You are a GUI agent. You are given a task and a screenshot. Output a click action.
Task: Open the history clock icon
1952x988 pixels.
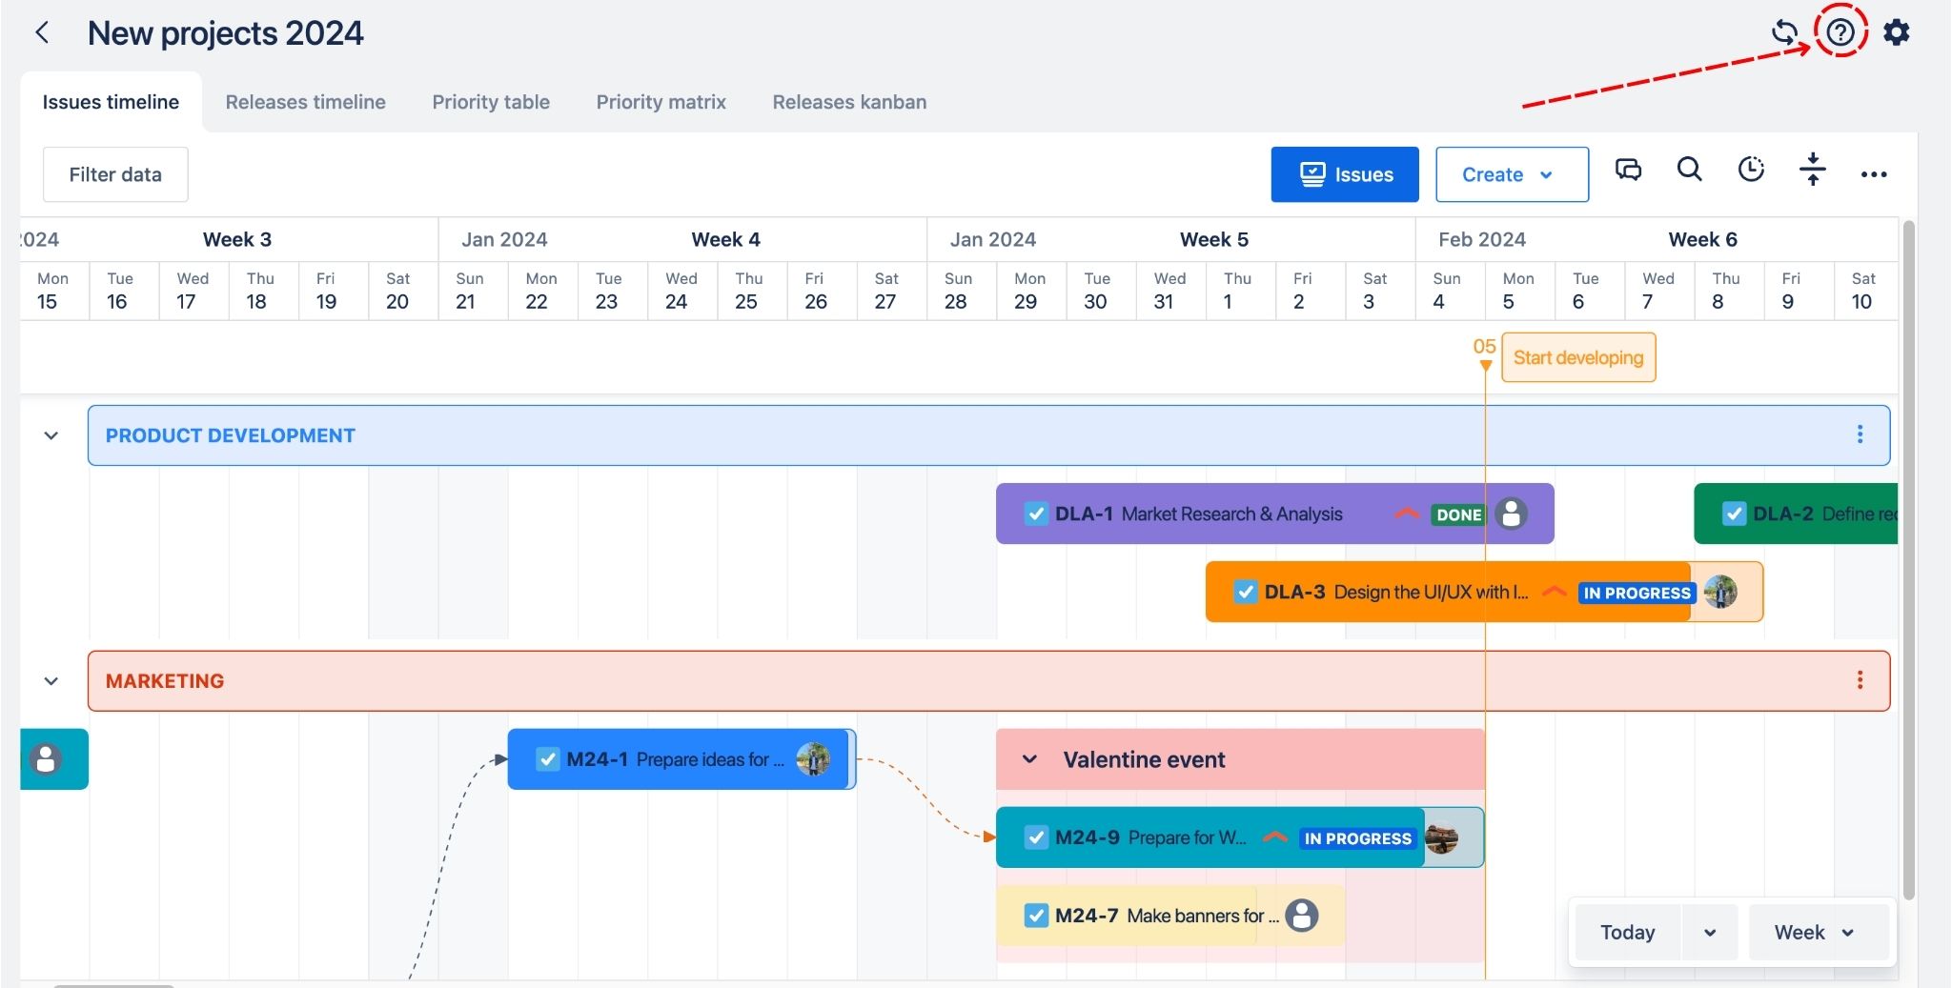[x=1751, y=171]
